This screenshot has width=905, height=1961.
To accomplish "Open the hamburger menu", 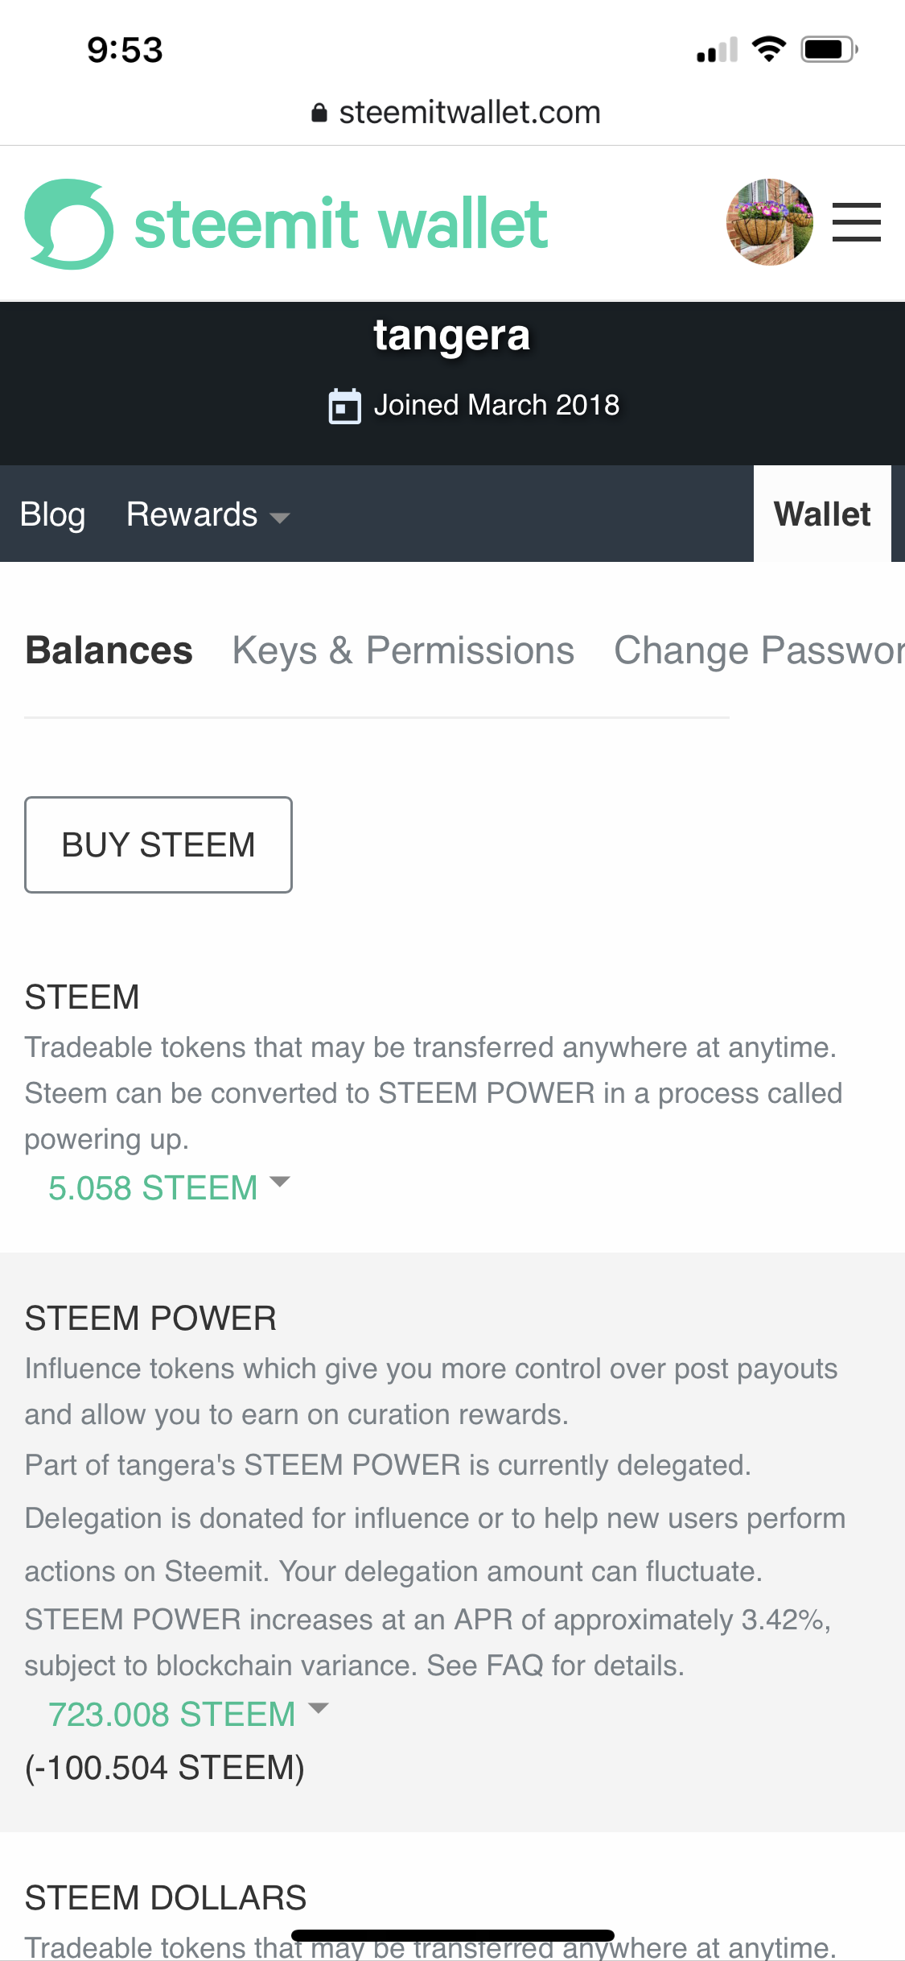I will click(856, 222).
